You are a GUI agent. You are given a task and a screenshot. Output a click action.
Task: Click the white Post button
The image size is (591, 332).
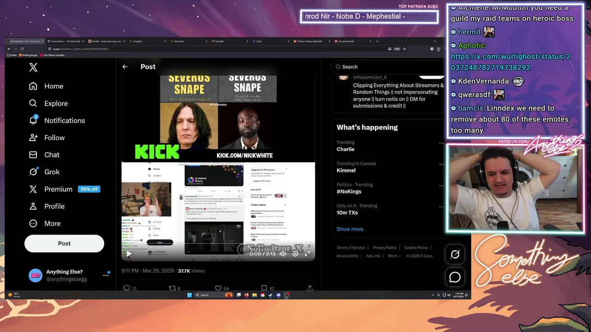(x=64, y=243)
